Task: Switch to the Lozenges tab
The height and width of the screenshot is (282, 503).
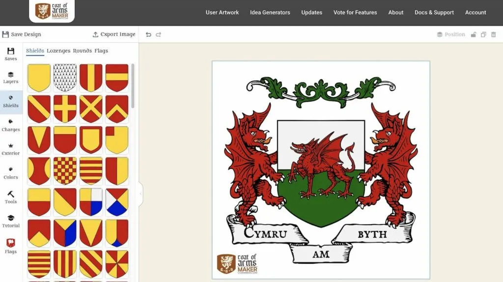Action: click(x=58, y=51)
